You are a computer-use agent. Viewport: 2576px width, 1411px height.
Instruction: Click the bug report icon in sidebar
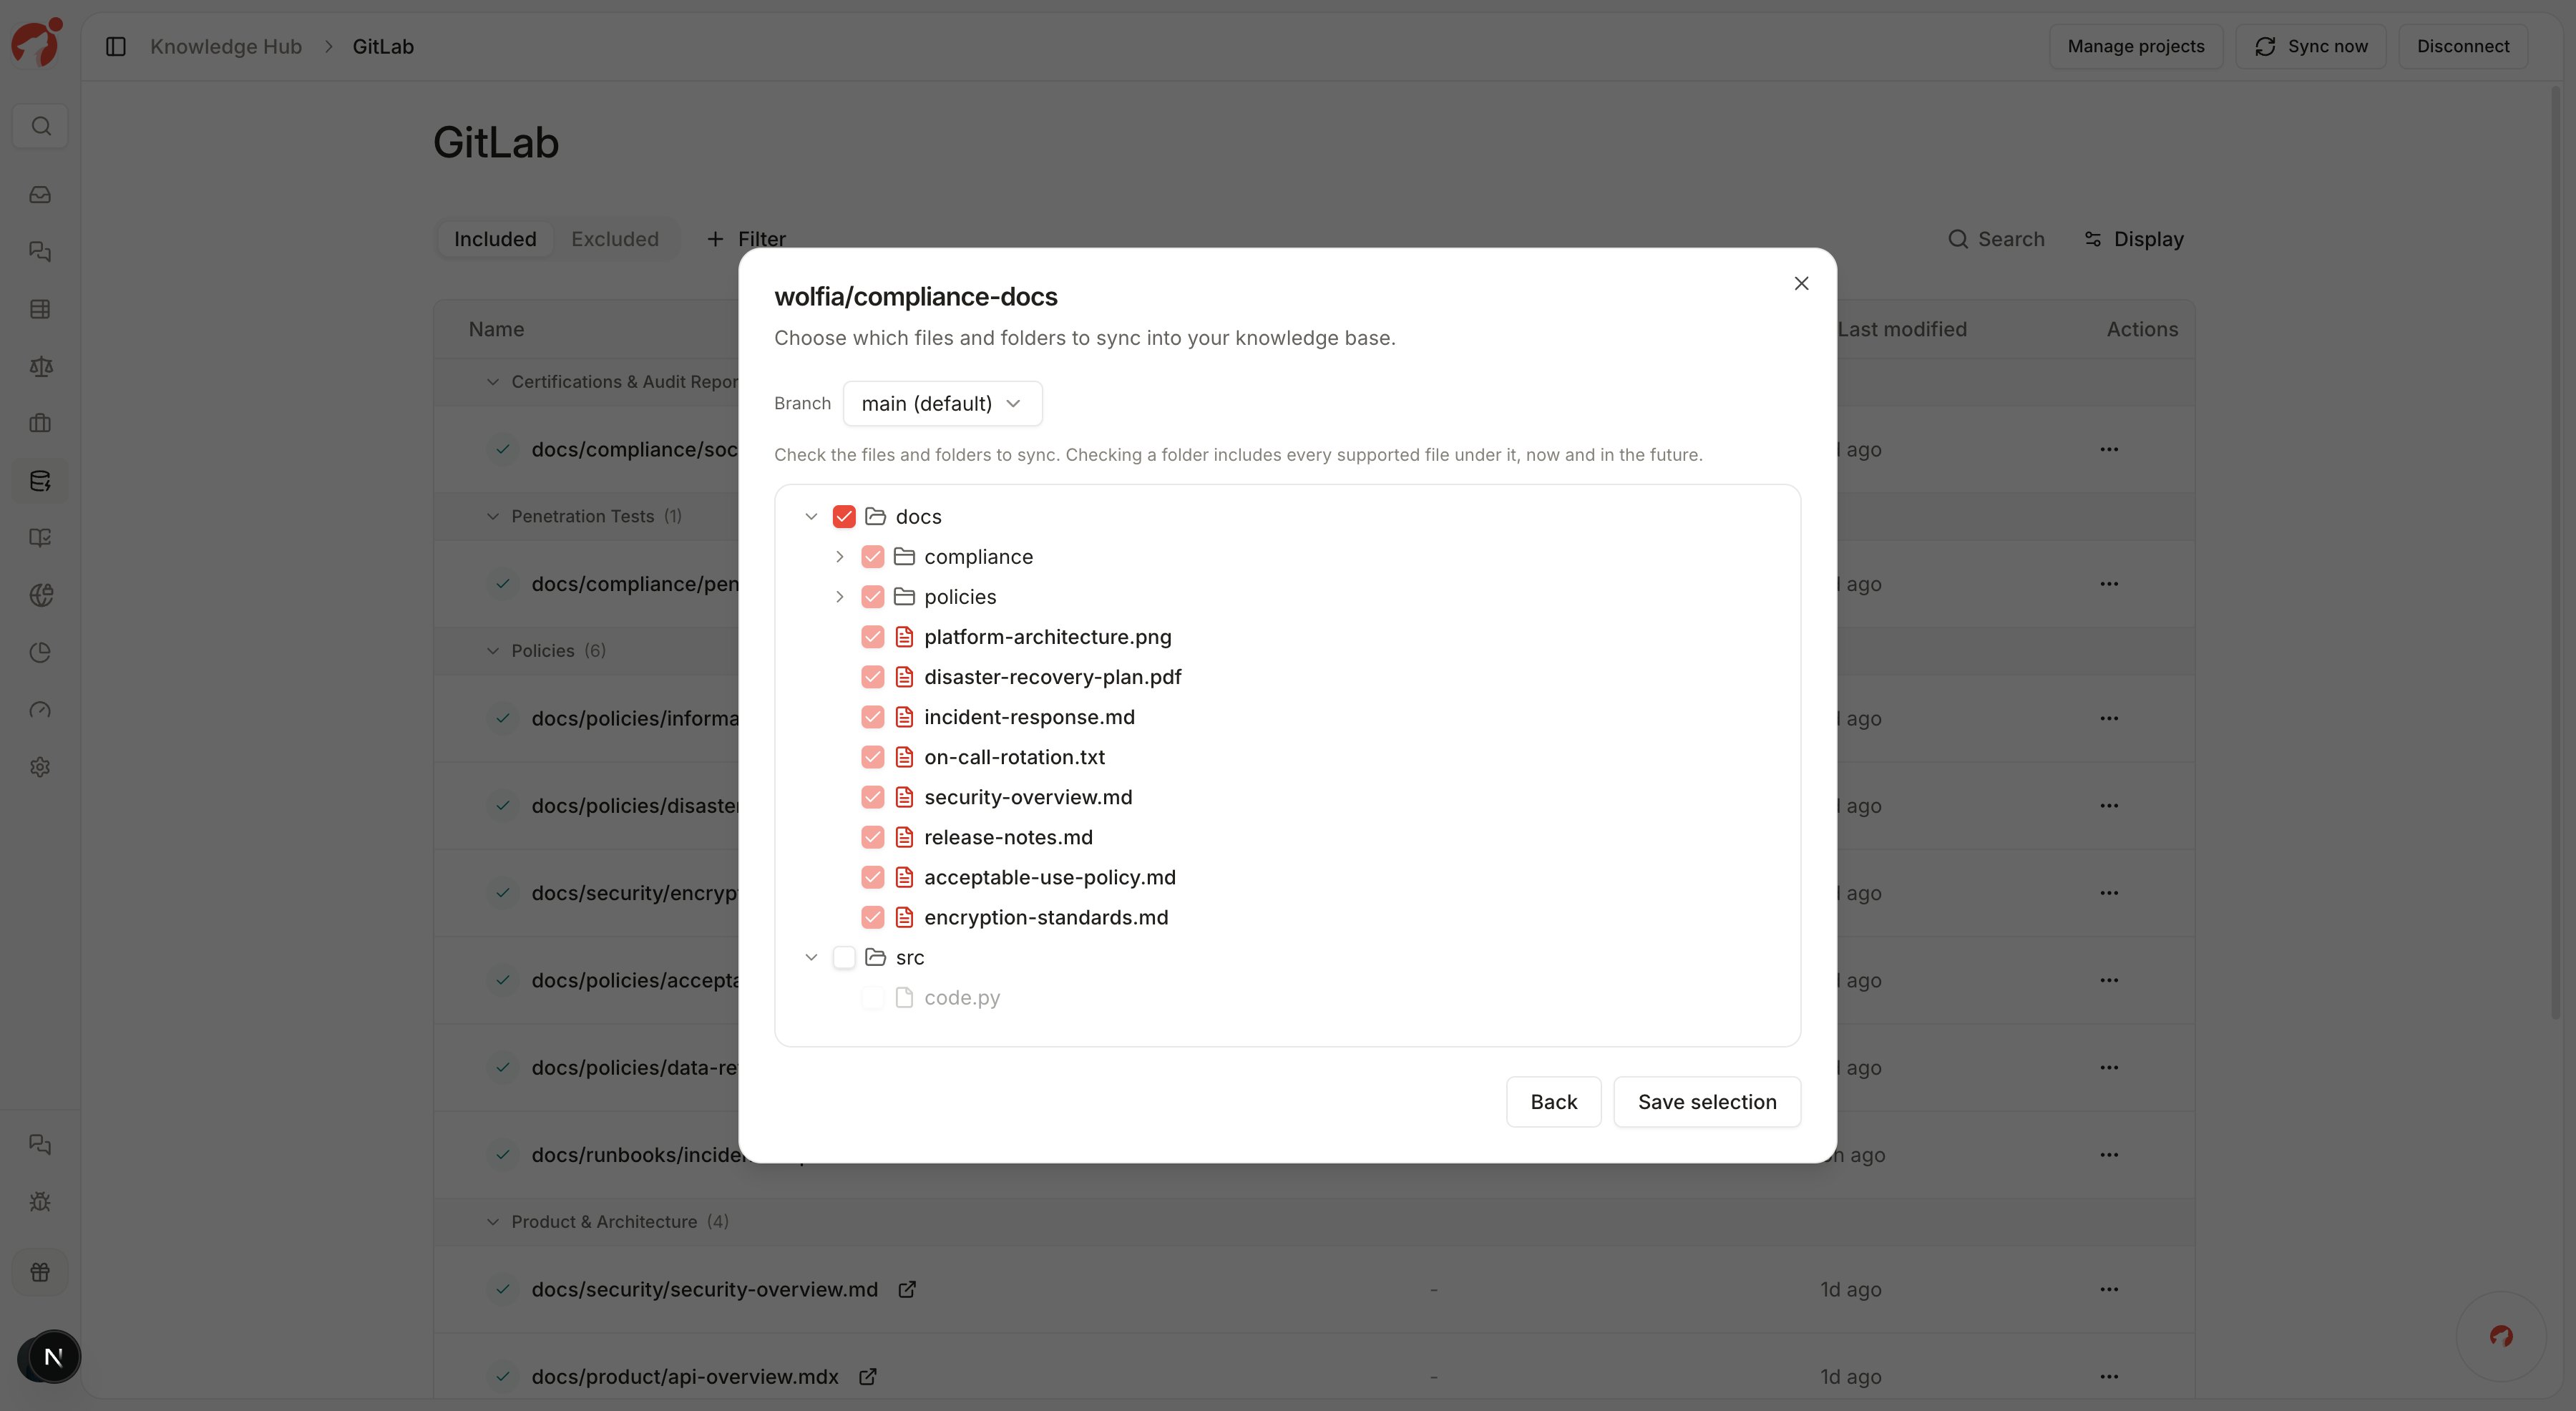tap(40, 1202)
